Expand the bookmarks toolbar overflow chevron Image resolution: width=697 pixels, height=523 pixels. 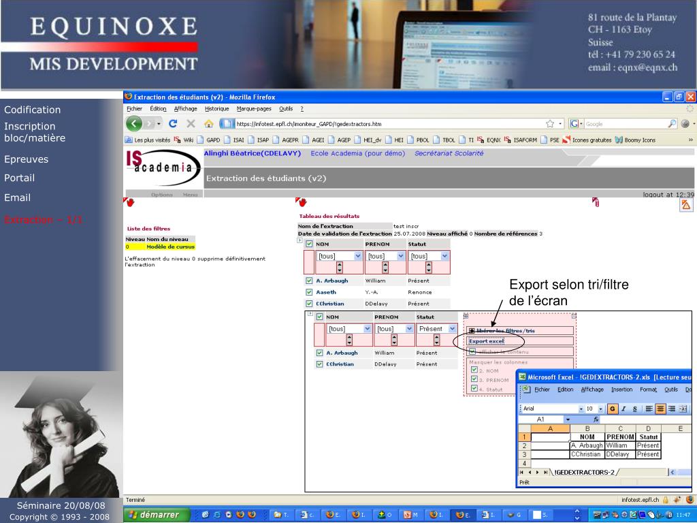coord(690,140)
